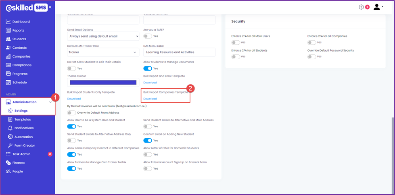Image resolution: width=395 pixels, height=195 pixels.
Task: Click the Form Creator wand icon
Action: click(10, 145)
